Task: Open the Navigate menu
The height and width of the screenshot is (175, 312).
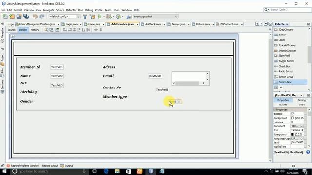Action: coord(49,10)
